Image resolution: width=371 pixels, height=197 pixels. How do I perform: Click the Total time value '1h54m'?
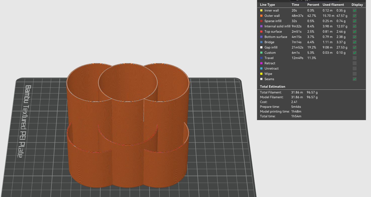click(296, 116)
